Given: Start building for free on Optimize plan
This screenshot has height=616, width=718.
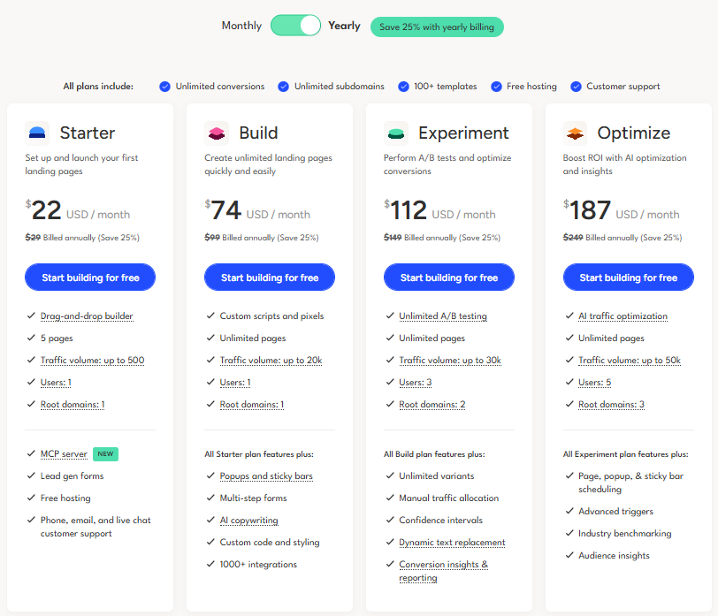Looking at the screenshot, I should tap(628, 278).
